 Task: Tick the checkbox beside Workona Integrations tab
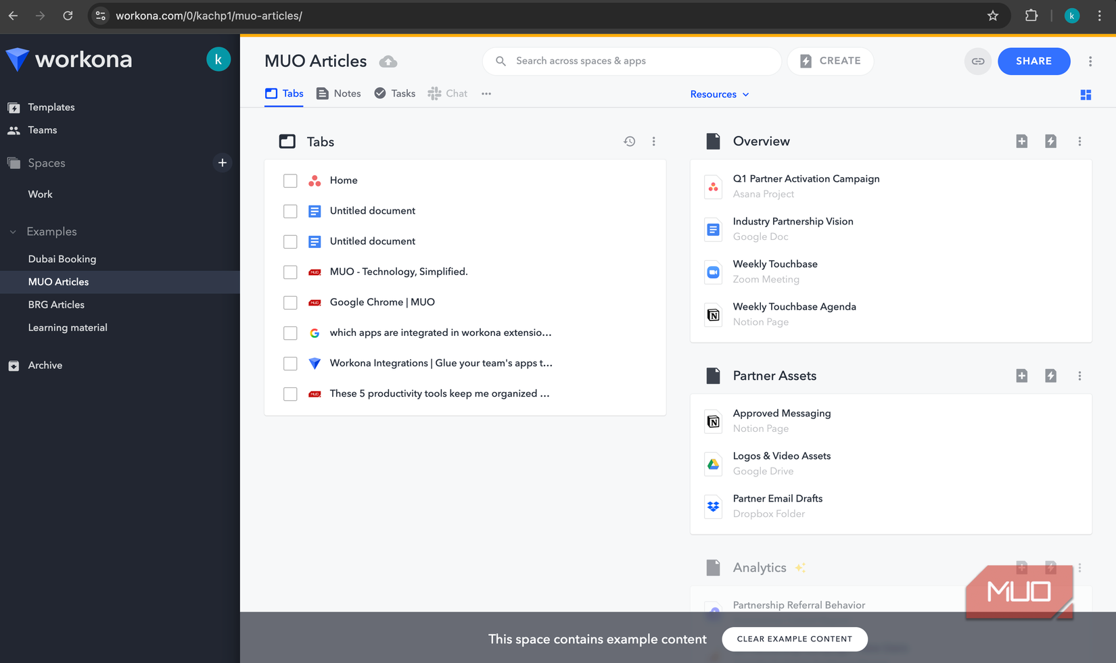(x=290, y=363)
